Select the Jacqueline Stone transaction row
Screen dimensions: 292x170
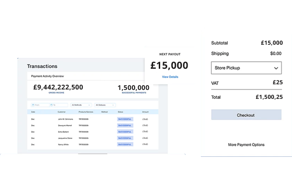click(x=93, y=138)
